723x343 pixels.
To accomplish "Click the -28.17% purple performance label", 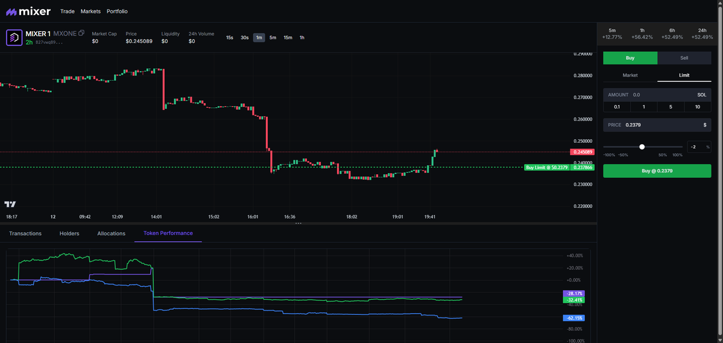I will (573, 293).
